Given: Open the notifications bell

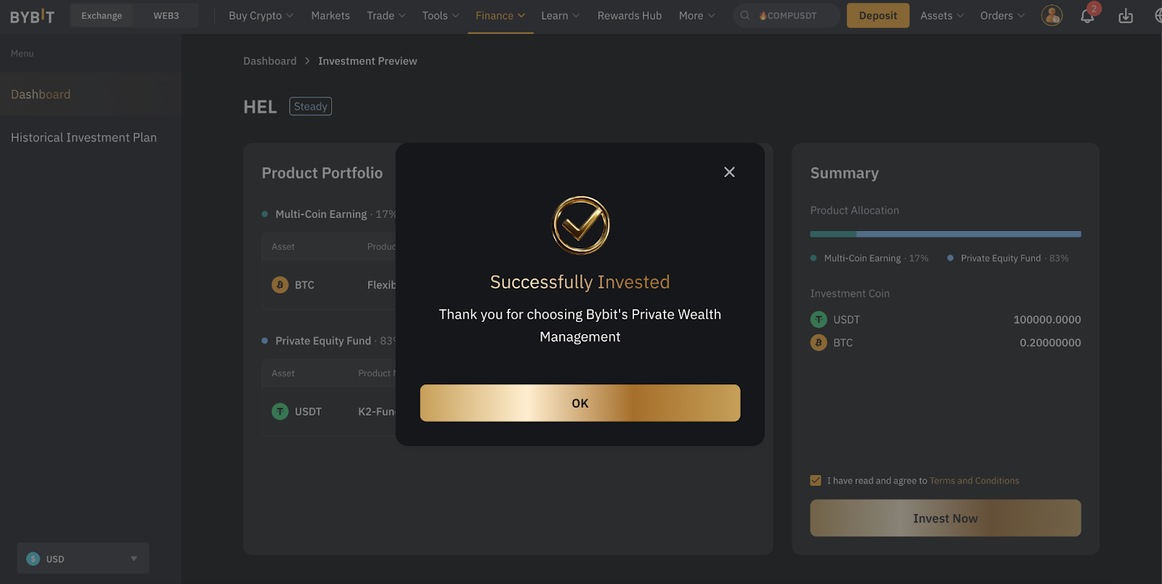Looking at the screenshot, I should click(1087, 16).
